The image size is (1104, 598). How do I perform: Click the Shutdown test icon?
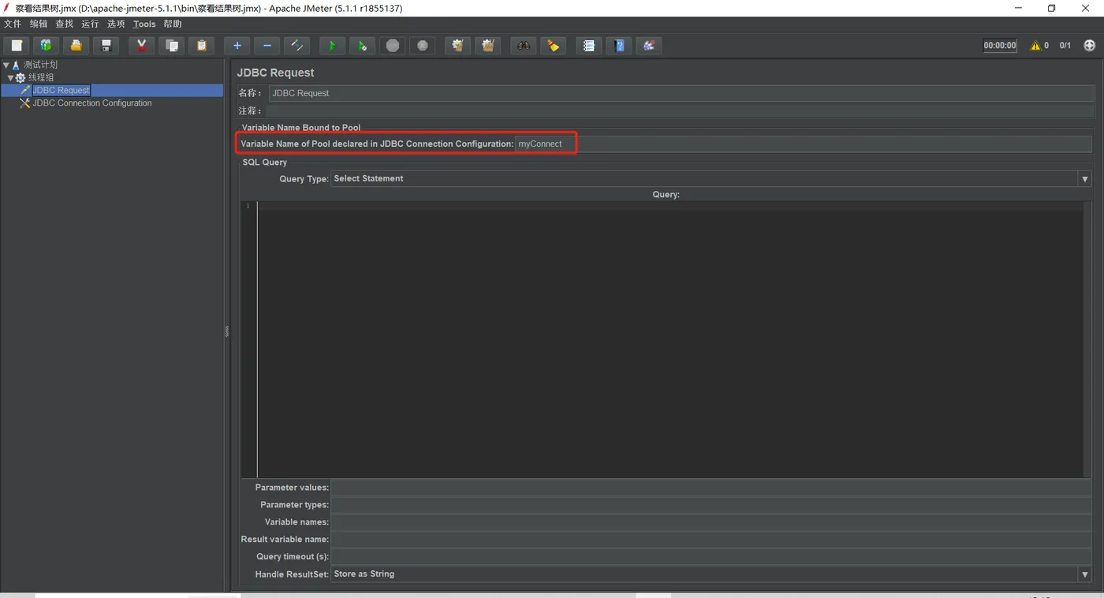click(423, 46)
